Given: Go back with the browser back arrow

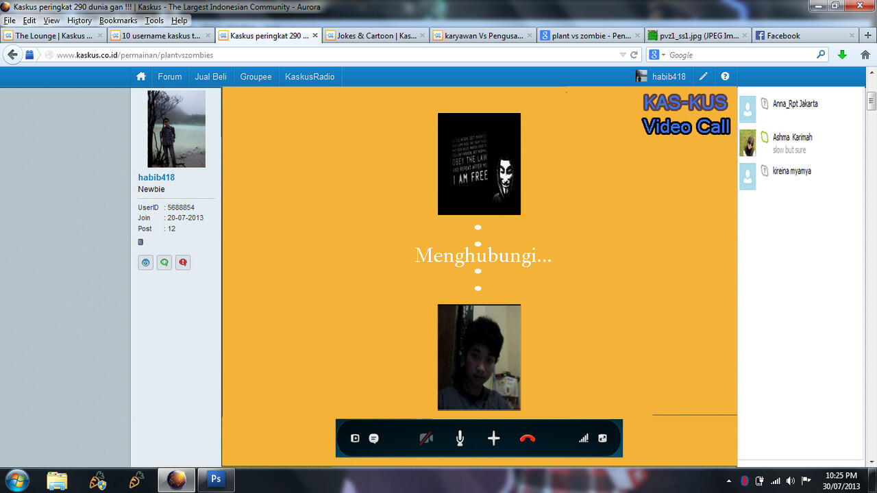Looking at the screenshot, I should coord(13,55).
